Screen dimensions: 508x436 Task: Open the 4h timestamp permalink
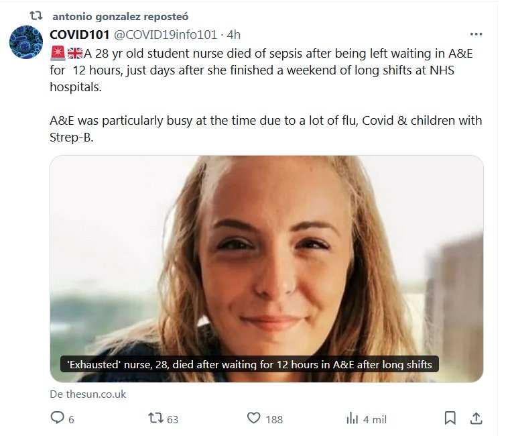coord(234,34)
